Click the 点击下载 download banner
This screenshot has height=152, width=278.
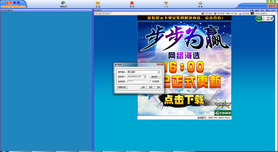(x=184, y=100)
